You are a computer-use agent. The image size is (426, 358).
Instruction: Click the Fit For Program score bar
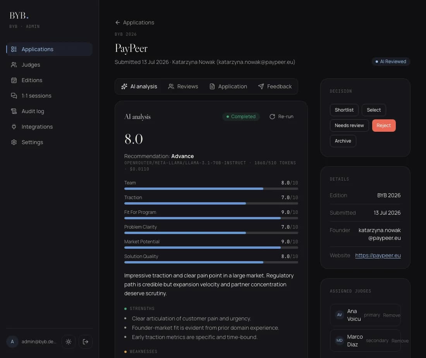pyautogui.click(x=211, y=218)
